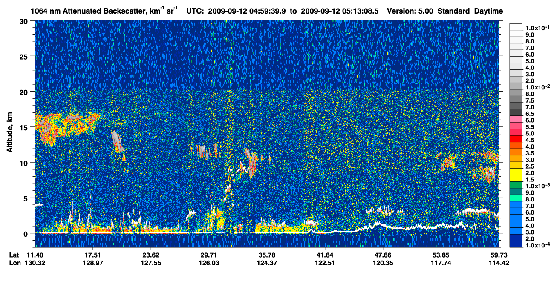Click the longitude value '114.42'

pyautogui.click(x=499, y=263)
